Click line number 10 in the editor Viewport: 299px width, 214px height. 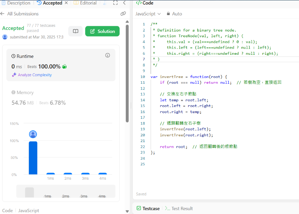tap(143, 77)
